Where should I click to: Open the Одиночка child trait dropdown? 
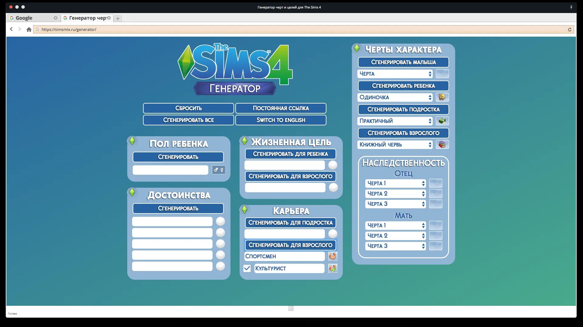pyautogui.click(x=395, y=97)
